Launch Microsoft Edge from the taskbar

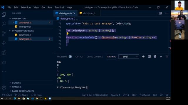coord(15,99)
